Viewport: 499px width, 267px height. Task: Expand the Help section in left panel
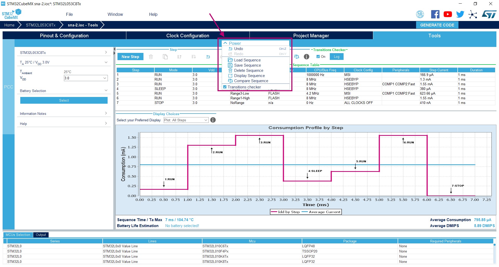106,123
